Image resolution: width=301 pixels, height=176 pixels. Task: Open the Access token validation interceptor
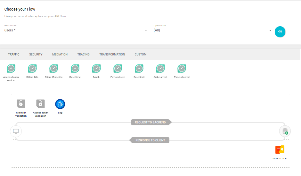40,104
